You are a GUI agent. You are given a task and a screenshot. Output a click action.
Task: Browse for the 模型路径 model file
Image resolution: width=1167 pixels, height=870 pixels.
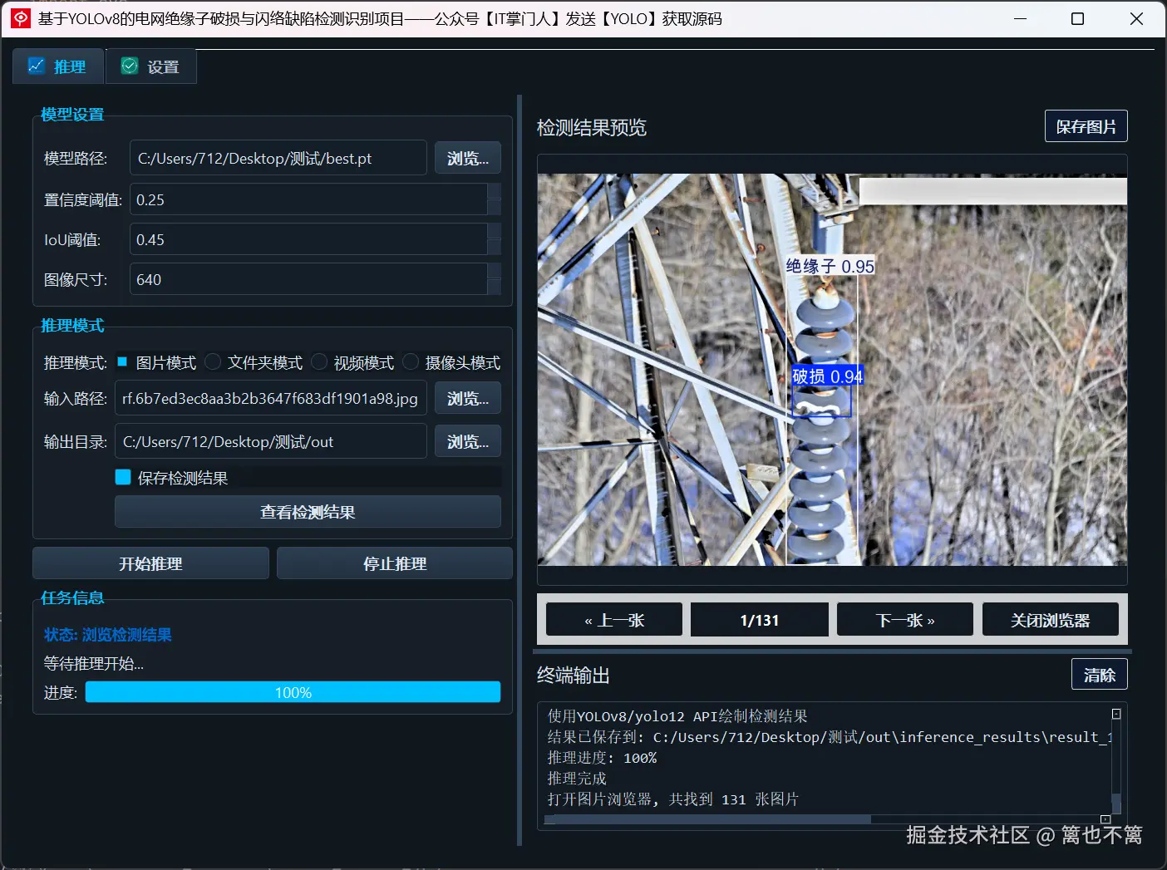(x=468, y=158)
